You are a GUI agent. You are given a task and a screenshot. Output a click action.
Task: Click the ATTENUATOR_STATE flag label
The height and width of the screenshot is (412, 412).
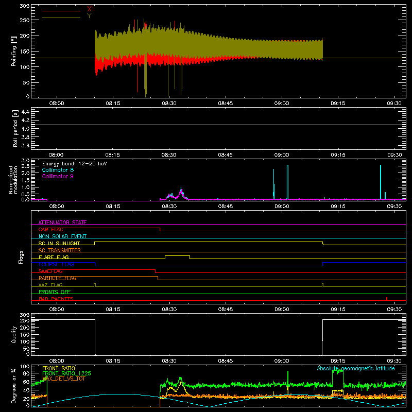62,222
